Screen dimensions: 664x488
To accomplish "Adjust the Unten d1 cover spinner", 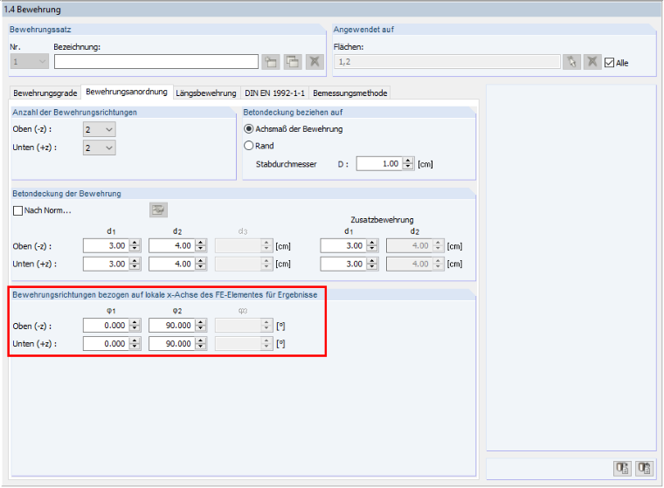I will (x=135, y=265).
